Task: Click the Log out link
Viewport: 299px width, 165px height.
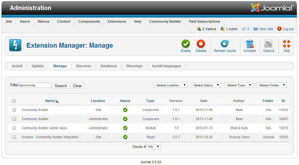Action: [288, 29]
